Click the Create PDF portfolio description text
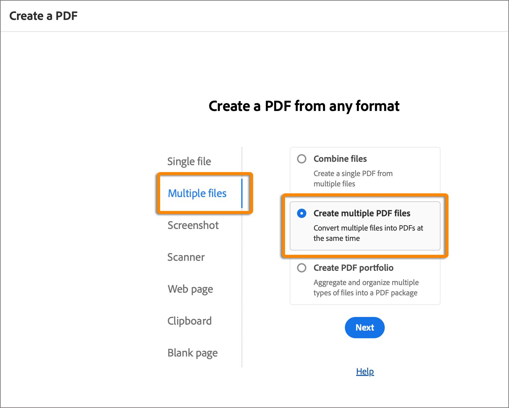Viewport: 509px width, 408px height. [x=366, y=287]
